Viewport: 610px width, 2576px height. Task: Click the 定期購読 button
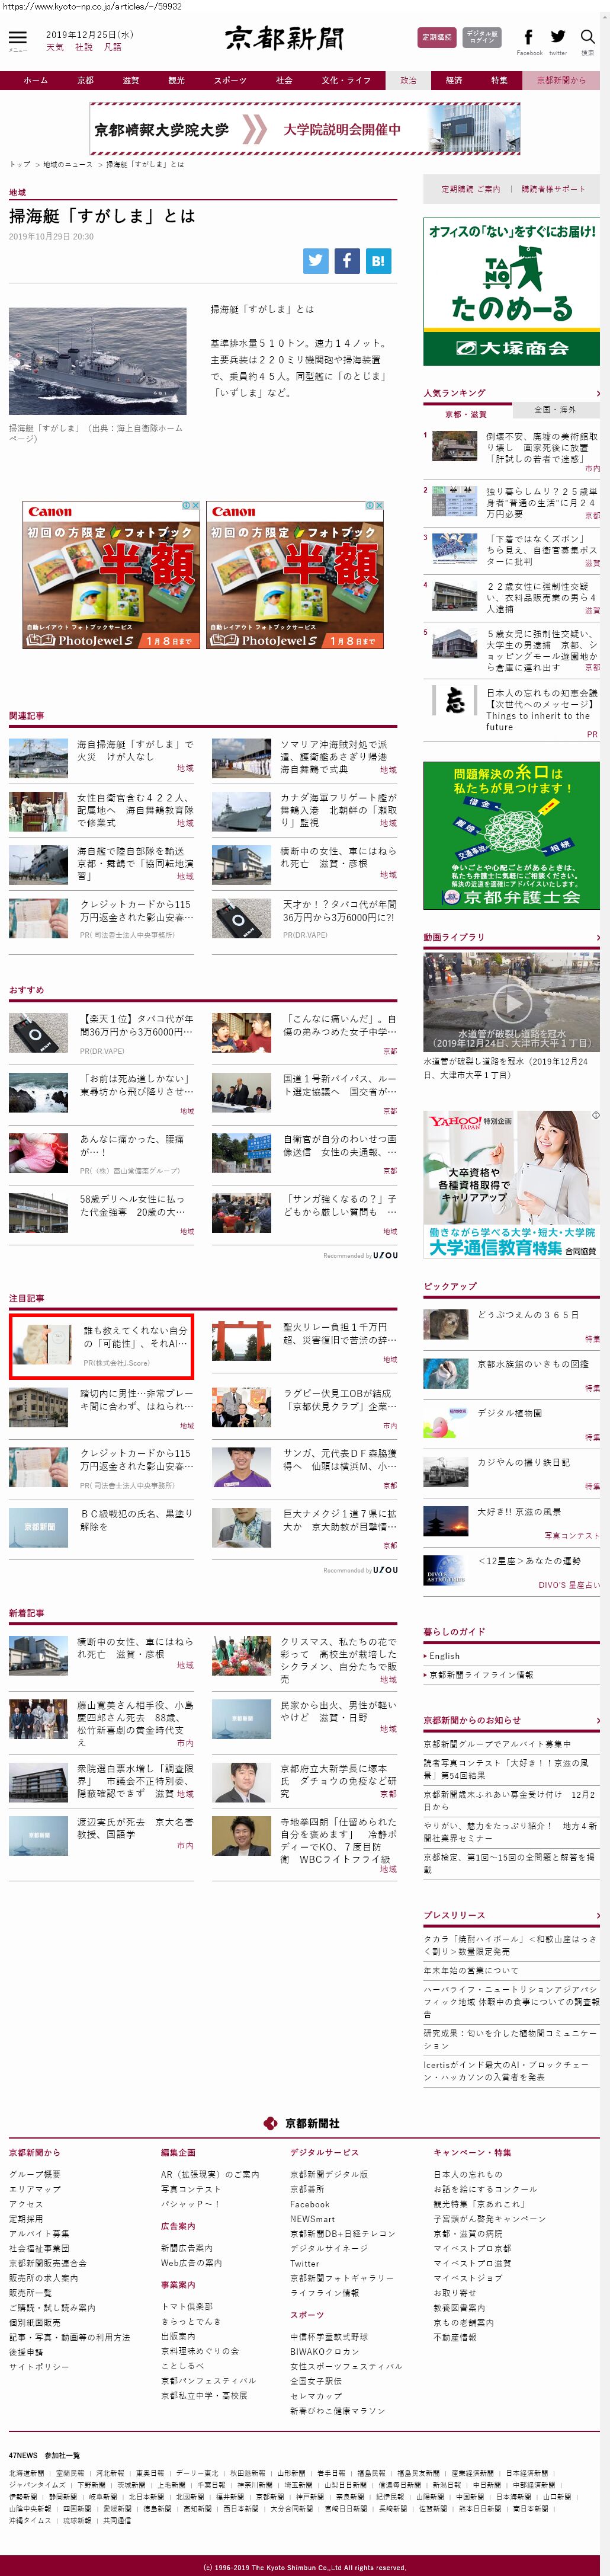(x=436, y=38)
